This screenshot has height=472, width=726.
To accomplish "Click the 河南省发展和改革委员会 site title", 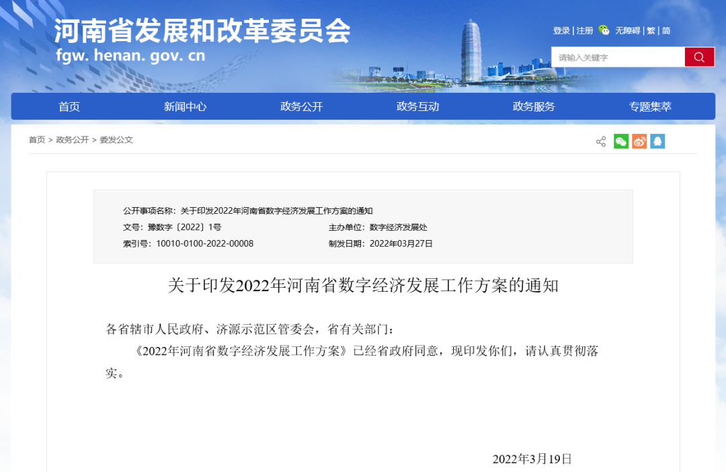I will [x=202, y=31].
